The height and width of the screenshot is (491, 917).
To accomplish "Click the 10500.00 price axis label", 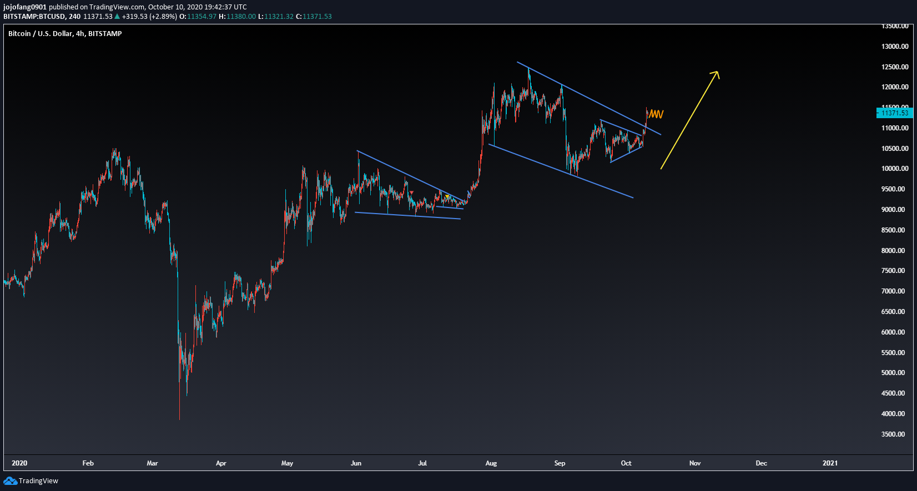I will [x=895, y=149].
